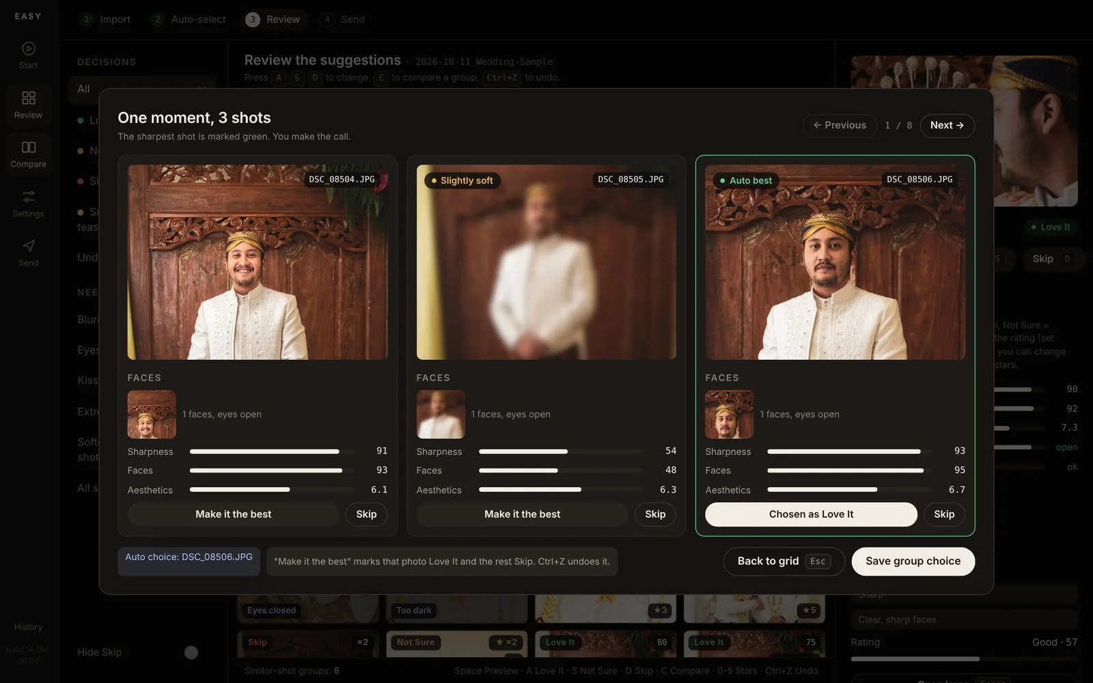This screenshot has width=1093, height=683.
Task: Open the DSC_08504.JPG photo preview
Action: [x=258, y=262]
